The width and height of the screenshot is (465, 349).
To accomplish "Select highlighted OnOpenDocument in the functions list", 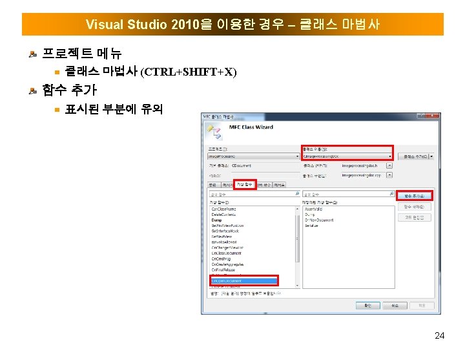I will point(243,280).
